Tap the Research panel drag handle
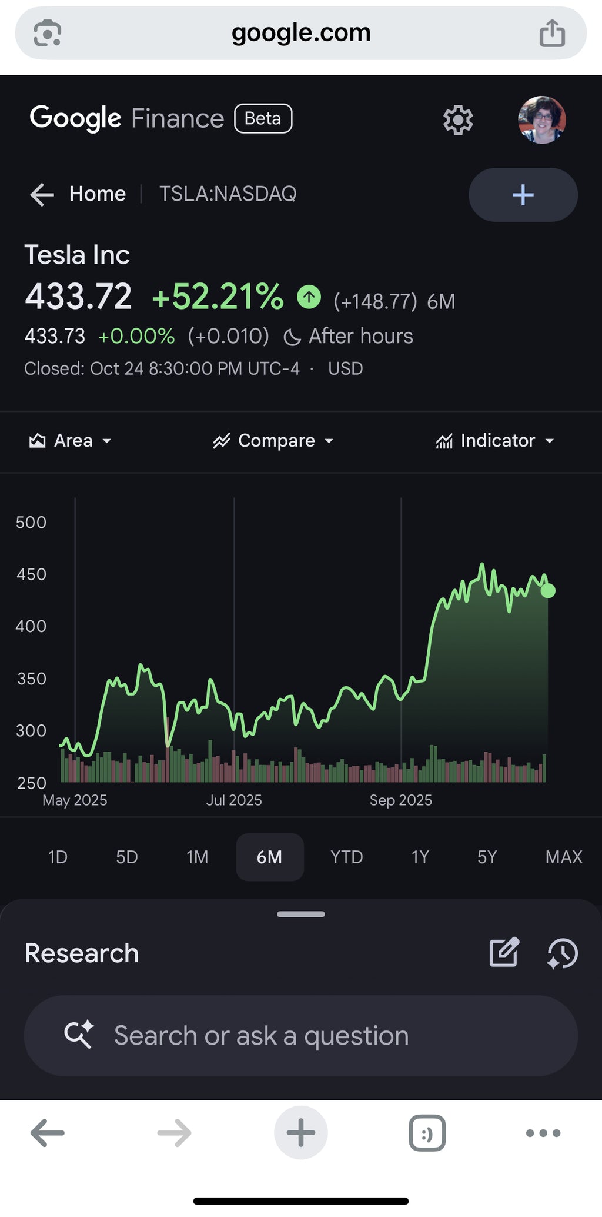The image size is (602, 1217). tap(300, 914)
